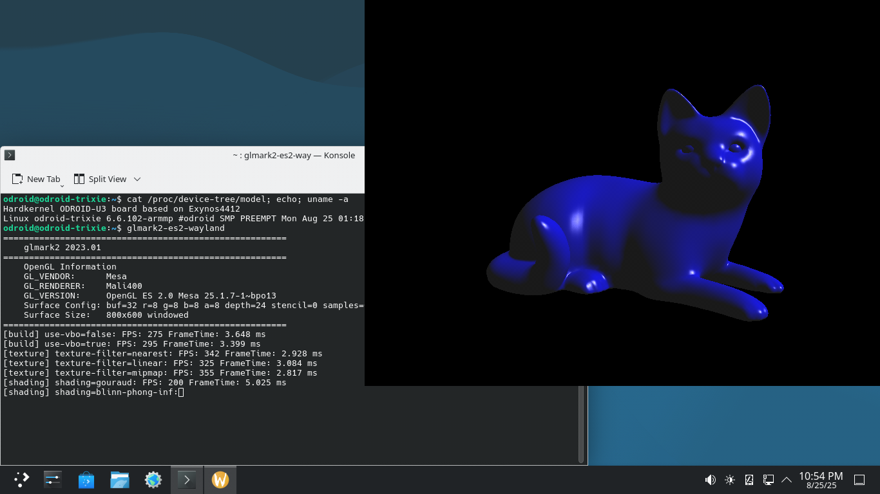Click the Split View button
The image size is (880, 494).
click(x=100, y=179)
